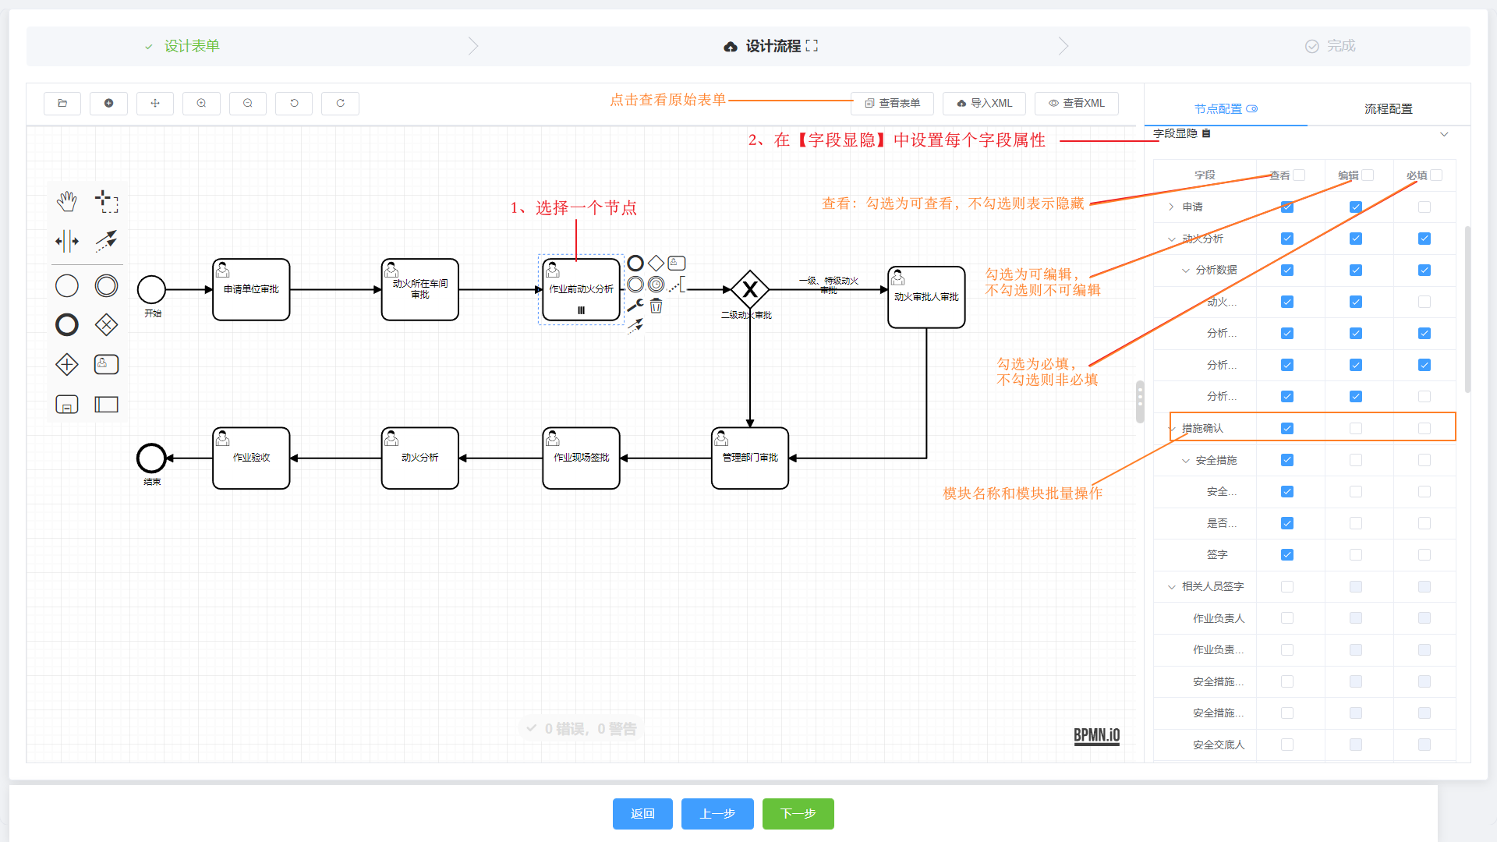Click wrench icon to change element type

[635, 306]
